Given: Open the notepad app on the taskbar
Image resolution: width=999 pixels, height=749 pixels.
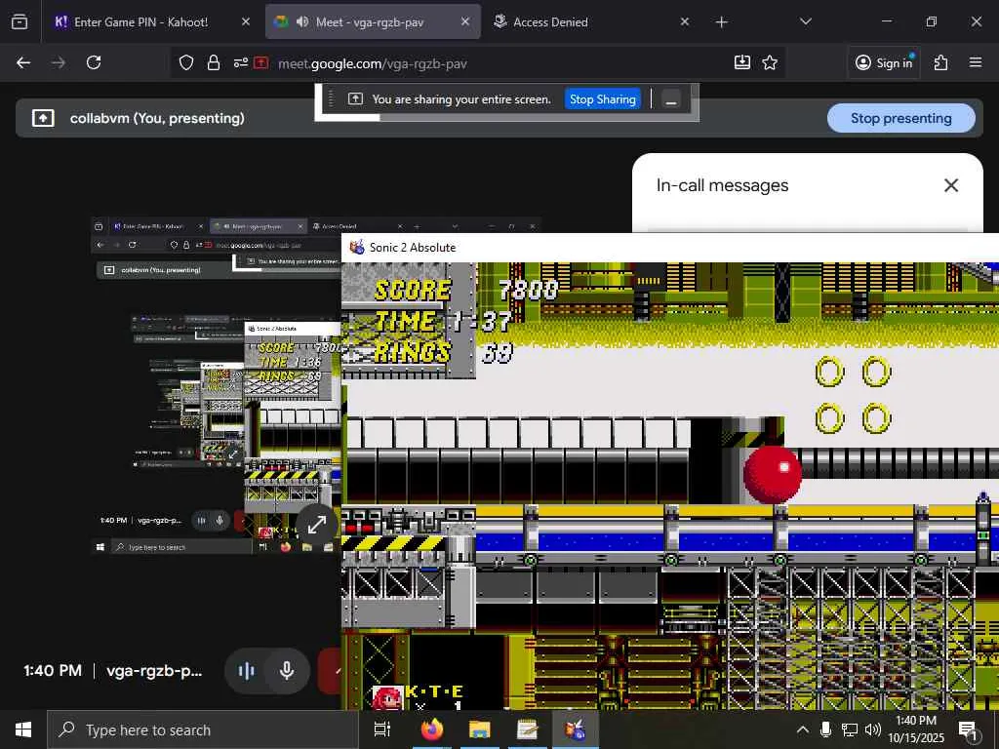Looking at the screenshot, I should [x=527, y=729].
